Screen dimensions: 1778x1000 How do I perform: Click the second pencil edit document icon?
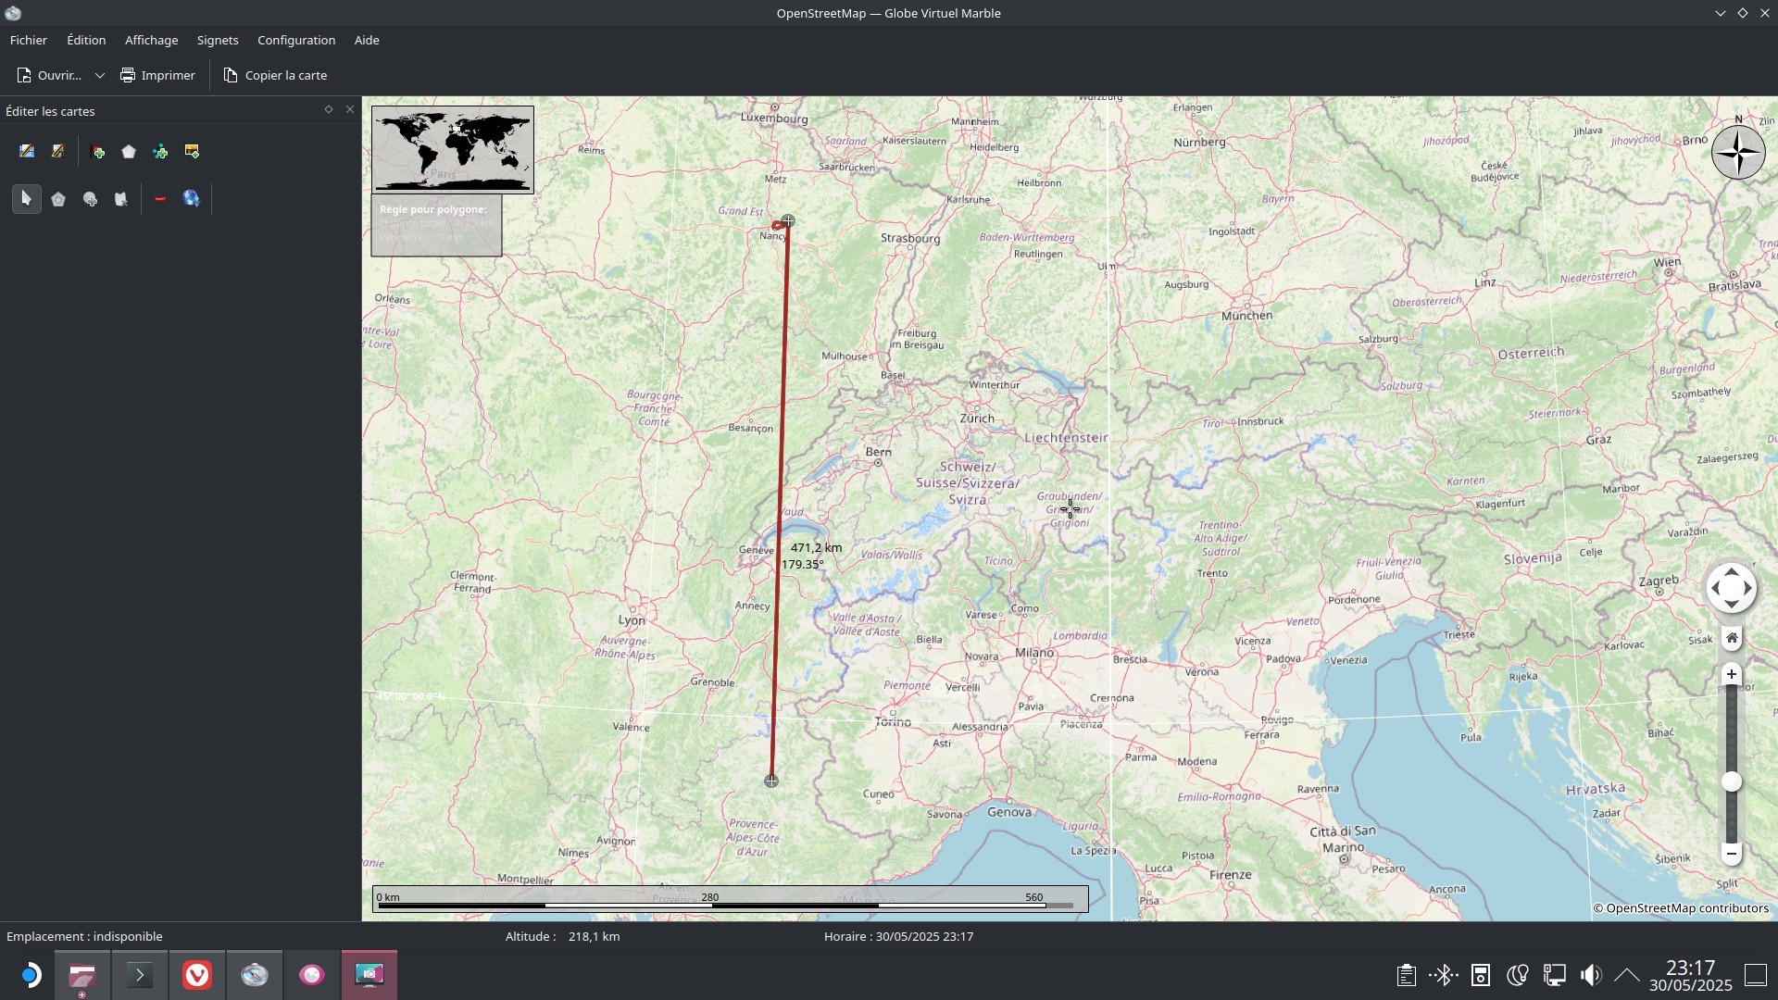coord(58,151)
